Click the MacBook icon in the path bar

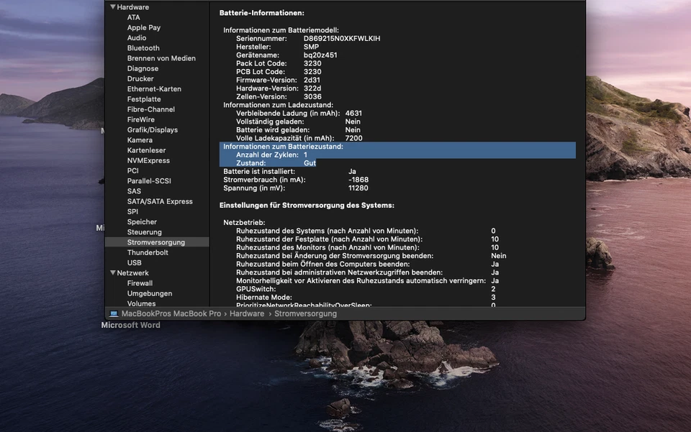pyautogui.click(x=114, y=313)
